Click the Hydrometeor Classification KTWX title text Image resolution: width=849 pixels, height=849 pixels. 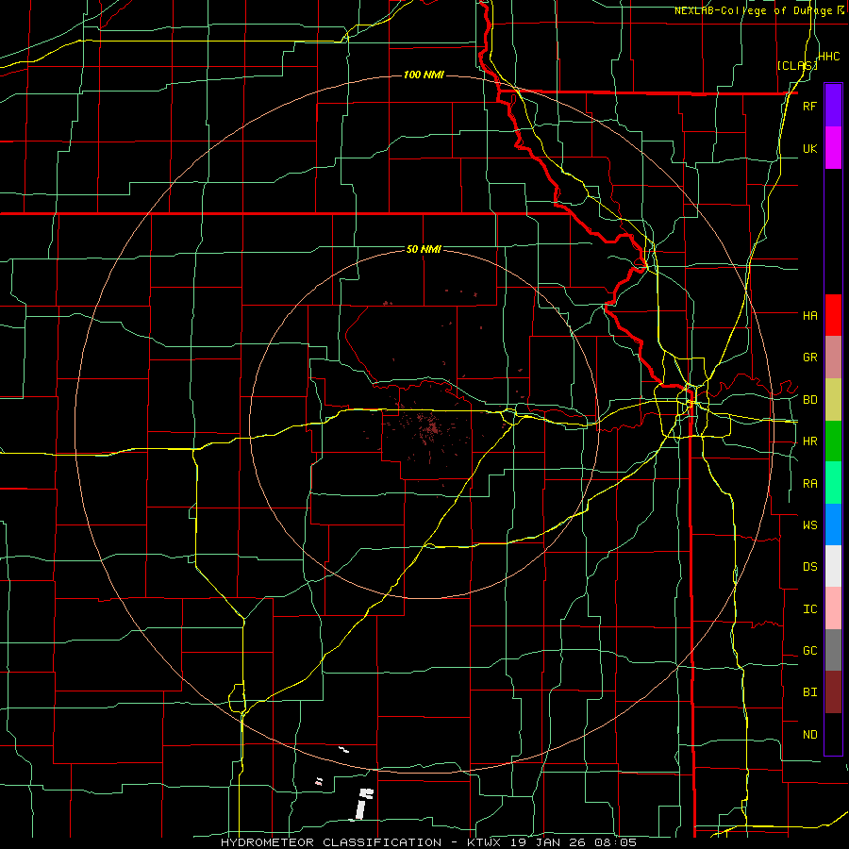(x=428, y=842)
